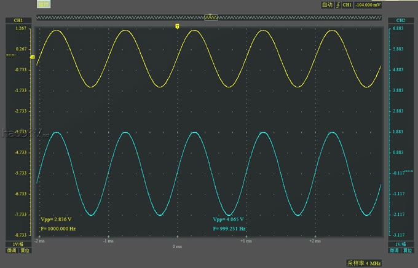The height and width of the screenshot is (268, 418).
Task: Click the rising-edge trigger slope icon
Action: pos(337,5)
